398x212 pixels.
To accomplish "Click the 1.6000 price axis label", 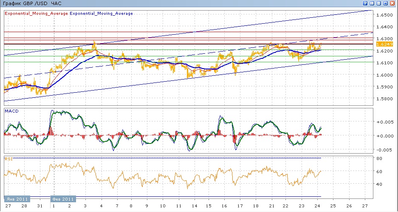I will point(384,75).
